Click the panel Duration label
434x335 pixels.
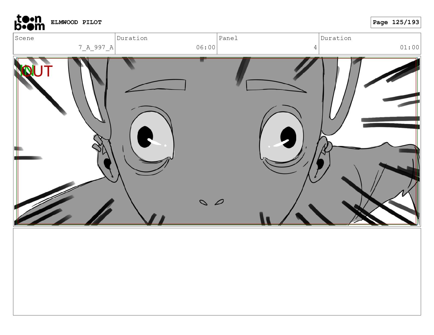336,38
